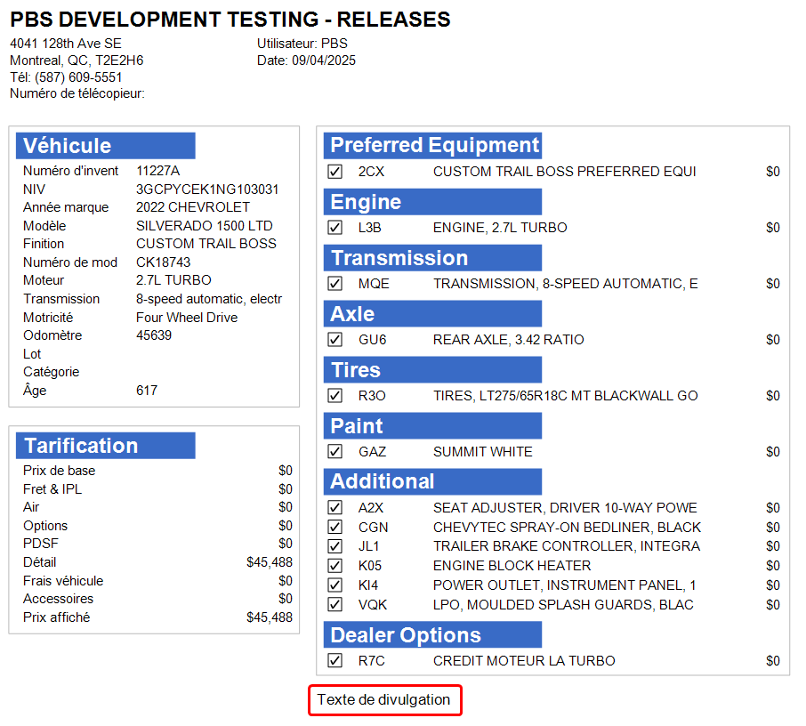This screenshot has height=726, width=806.
Task: Uncheck the 2CX Custom Trail Boss checkbox
Action: click(x=335, y=172)
